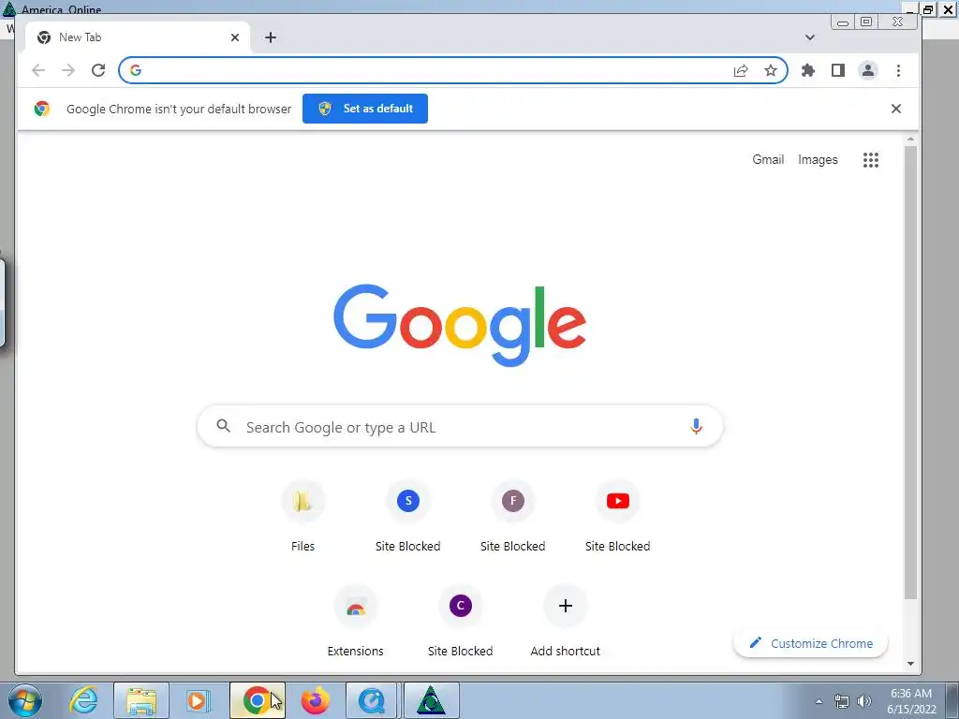Focus the Chrome address bar
The image size is (959, 719).
[x=453, y=70]
